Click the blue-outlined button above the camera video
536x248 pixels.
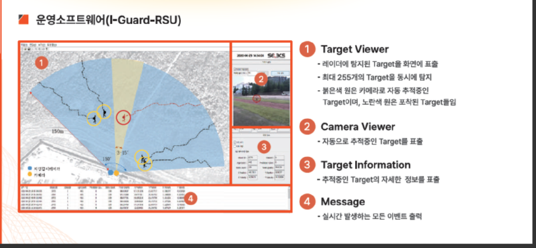tap(280, 73)
